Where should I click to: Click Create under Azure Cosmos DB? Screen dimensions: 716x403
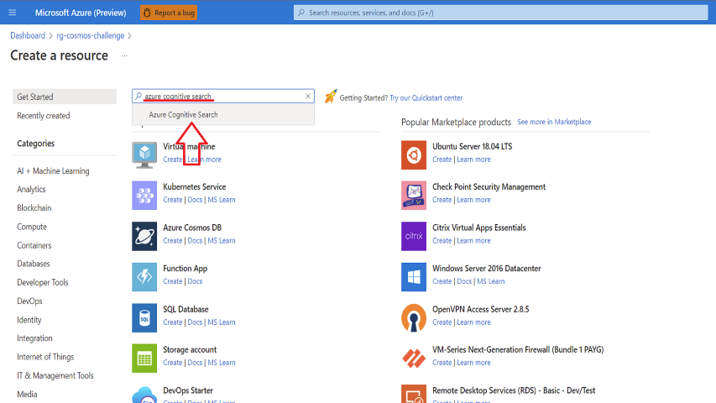click(173, 241)
